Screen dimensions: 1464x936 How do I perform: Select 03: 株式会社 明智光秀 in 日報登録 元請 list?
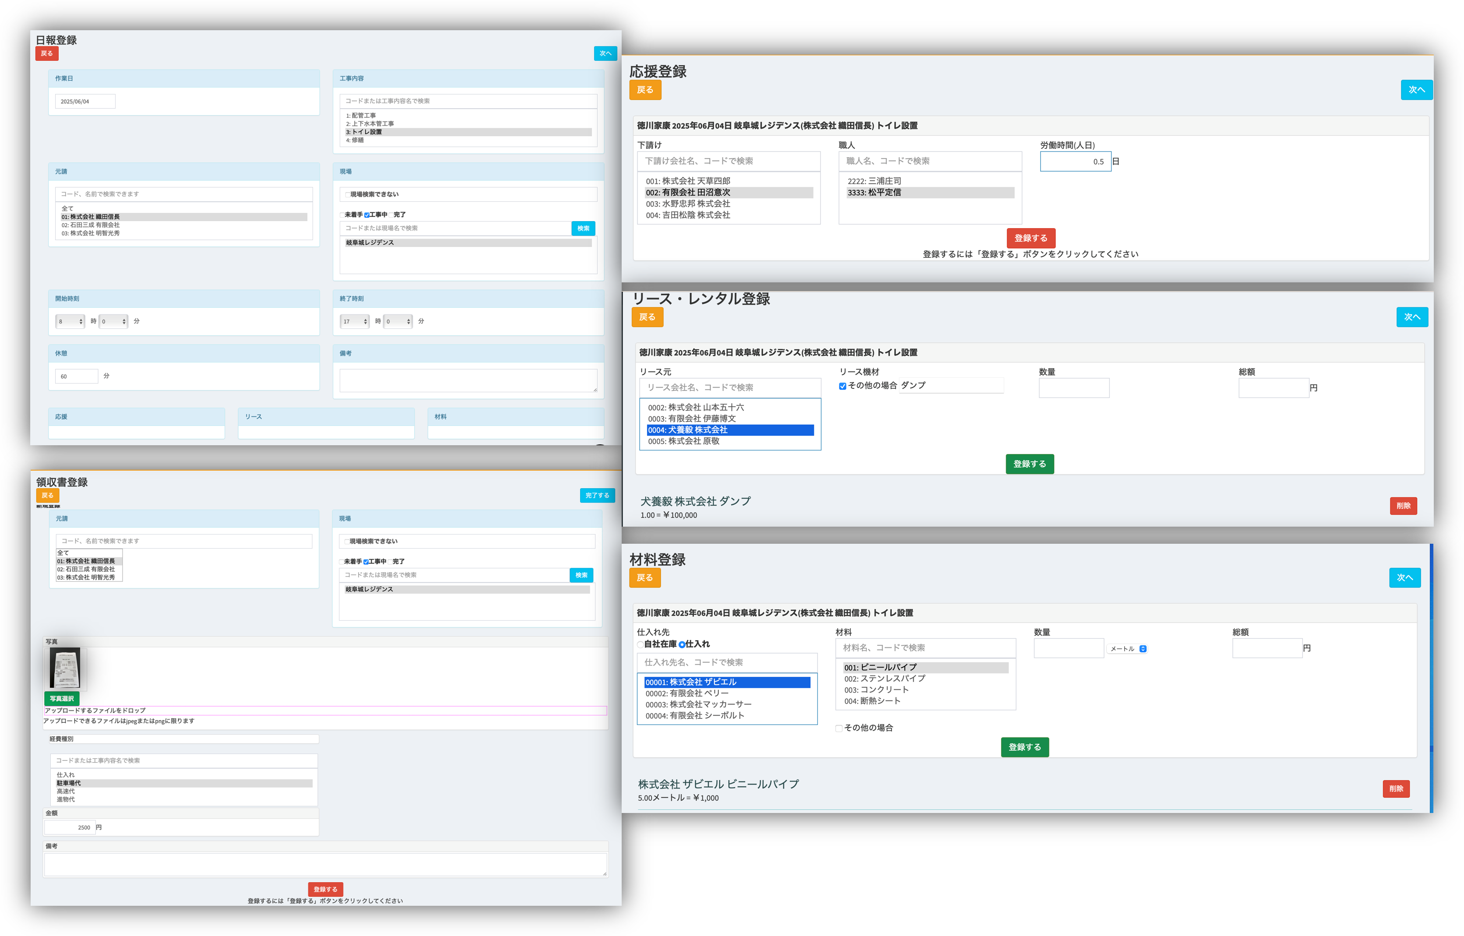point(183,233)
